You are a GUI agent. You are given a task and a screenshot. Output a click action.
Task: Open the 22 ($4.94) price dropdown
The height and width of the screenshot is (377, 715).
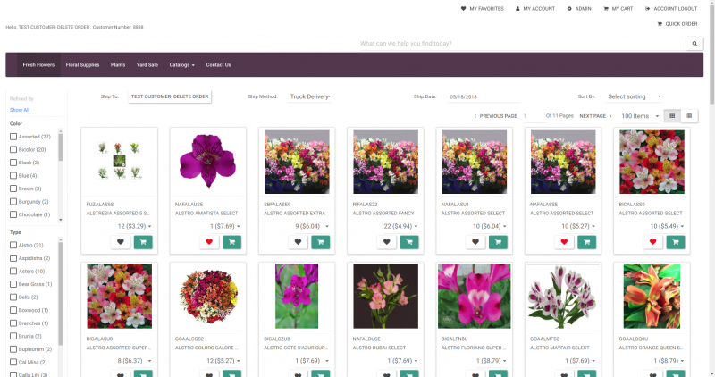pos(400,226)
